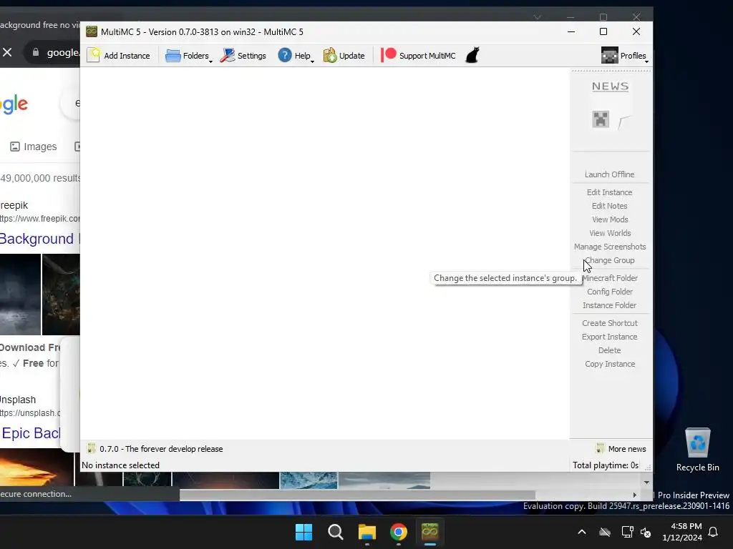
Task: Click the Update toolbar button
Action: tap(344, 56)
